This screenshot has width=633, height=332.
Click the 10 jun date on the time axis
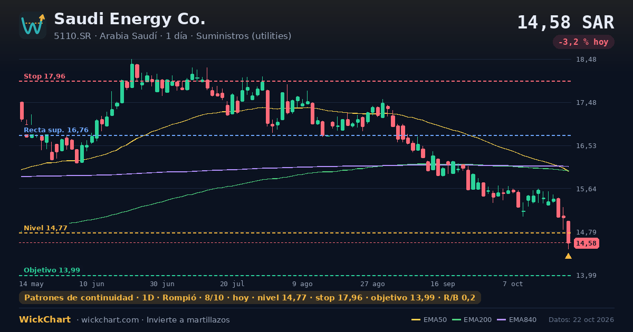92,284
